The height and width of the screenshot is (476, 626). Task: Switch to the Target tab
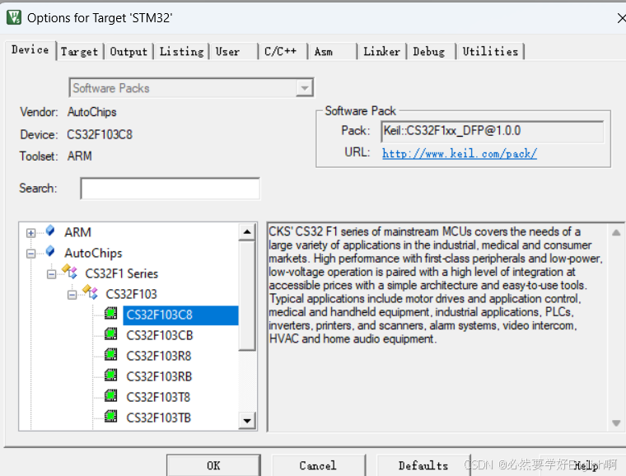[x=79, y=52]
